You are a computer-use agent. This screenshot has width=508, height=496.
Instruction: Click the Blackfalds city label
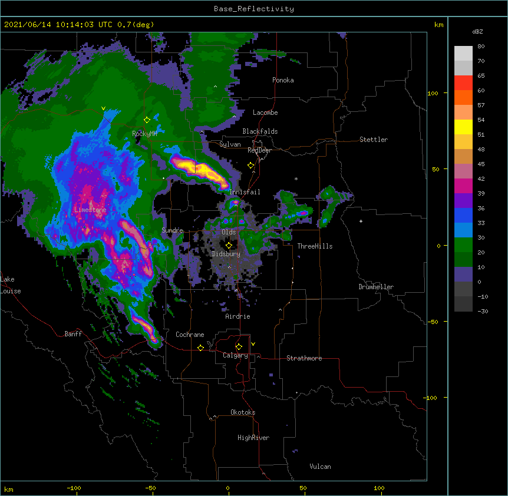(260, 131)
